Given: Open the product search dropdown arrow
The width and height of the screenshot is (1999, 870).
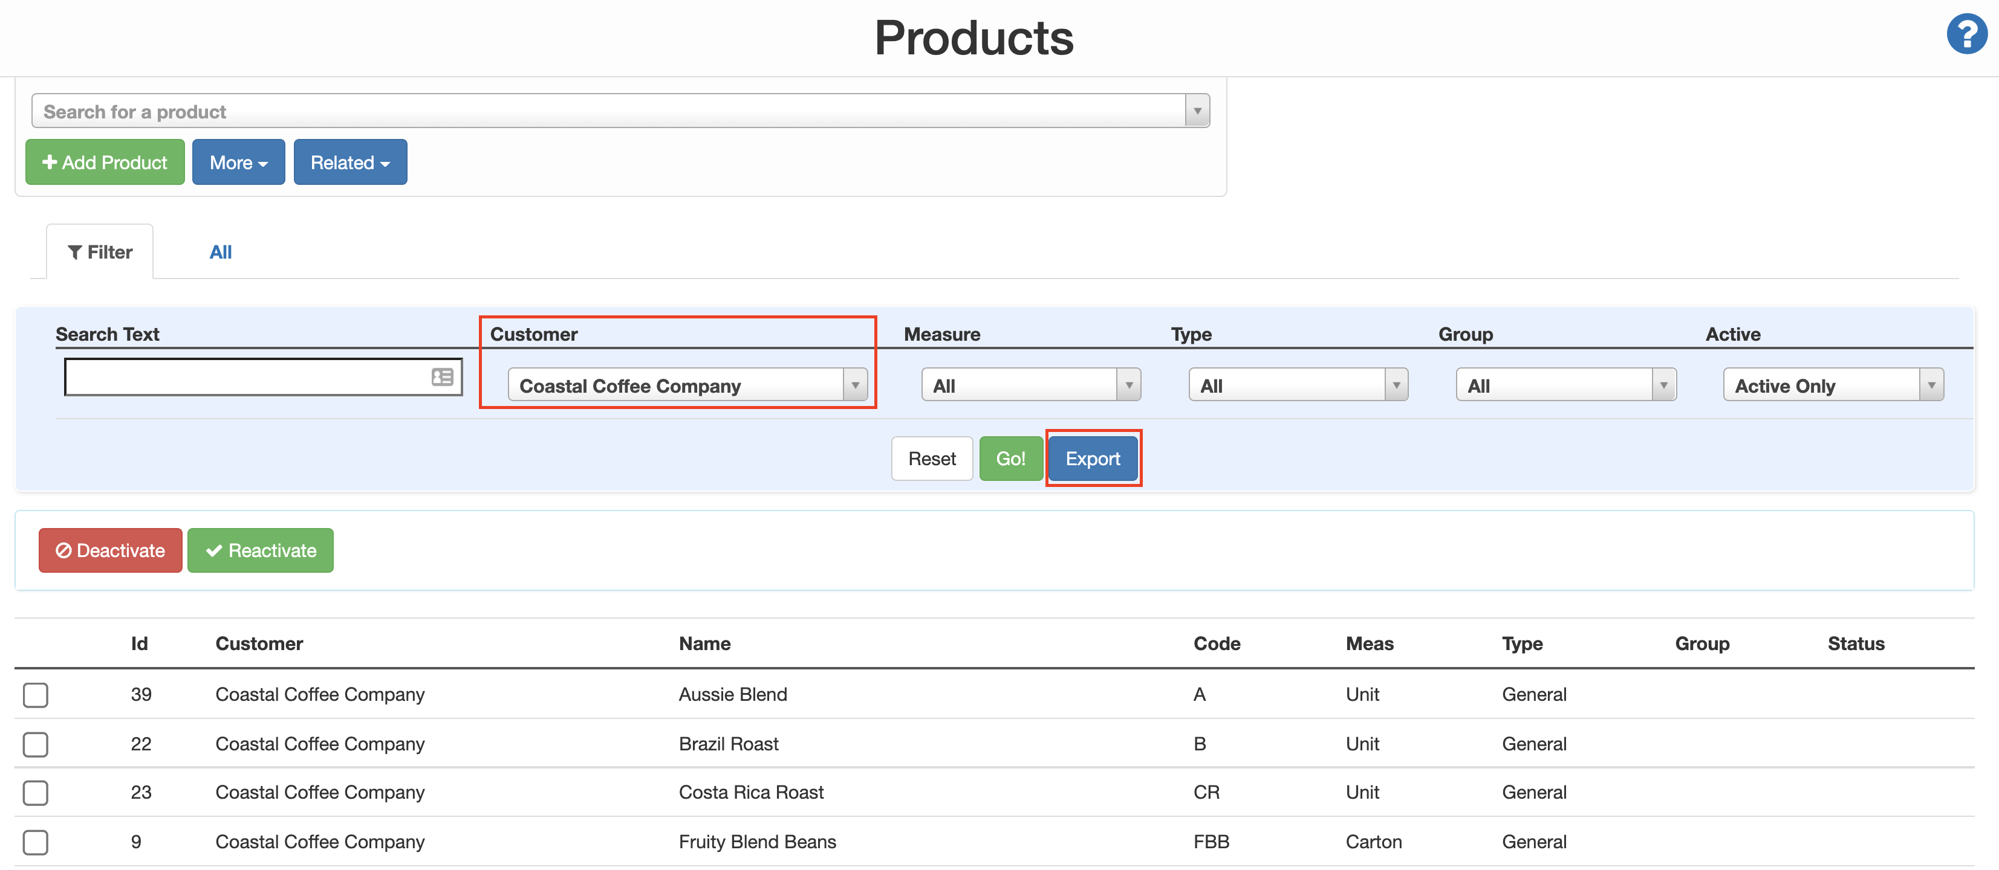Looking at the screenshot, I should click(x=1196, y=110).
